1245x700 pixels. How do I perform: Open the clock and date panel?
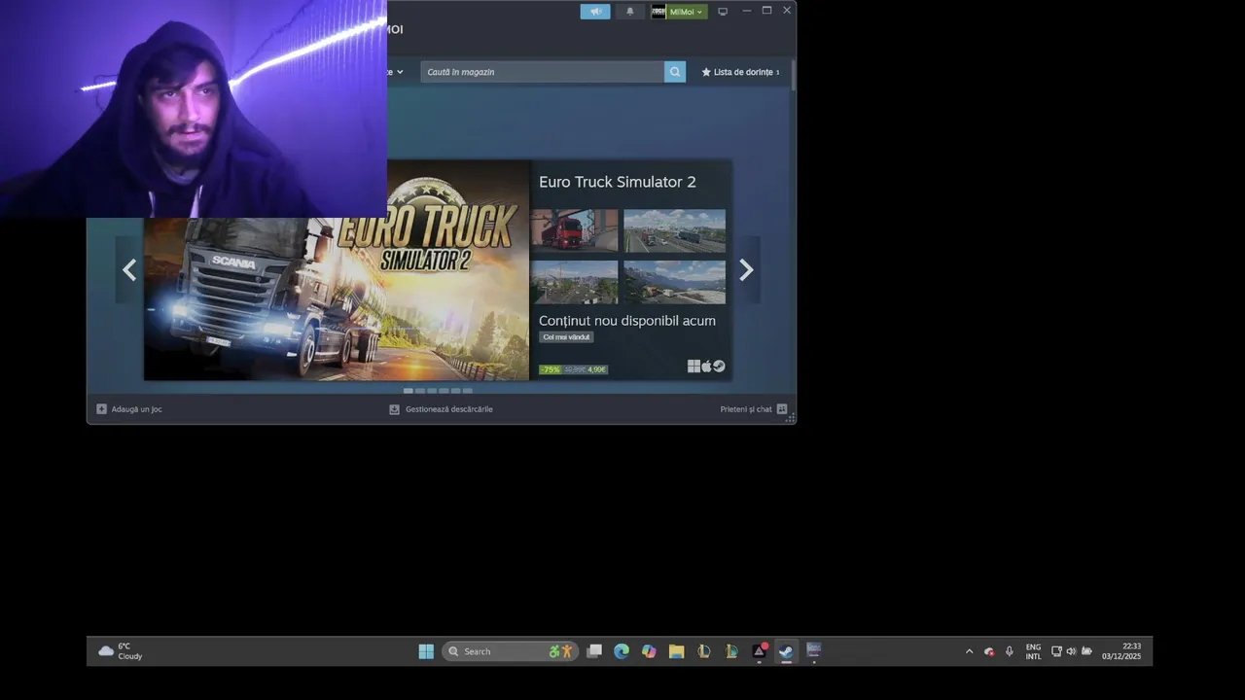click(x=1121, y=651)
